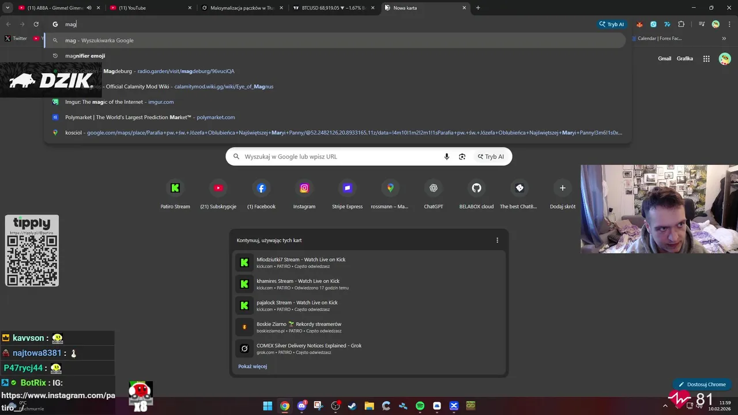
Task: Show hidden tray icons chevron
Action: point(665,406)
